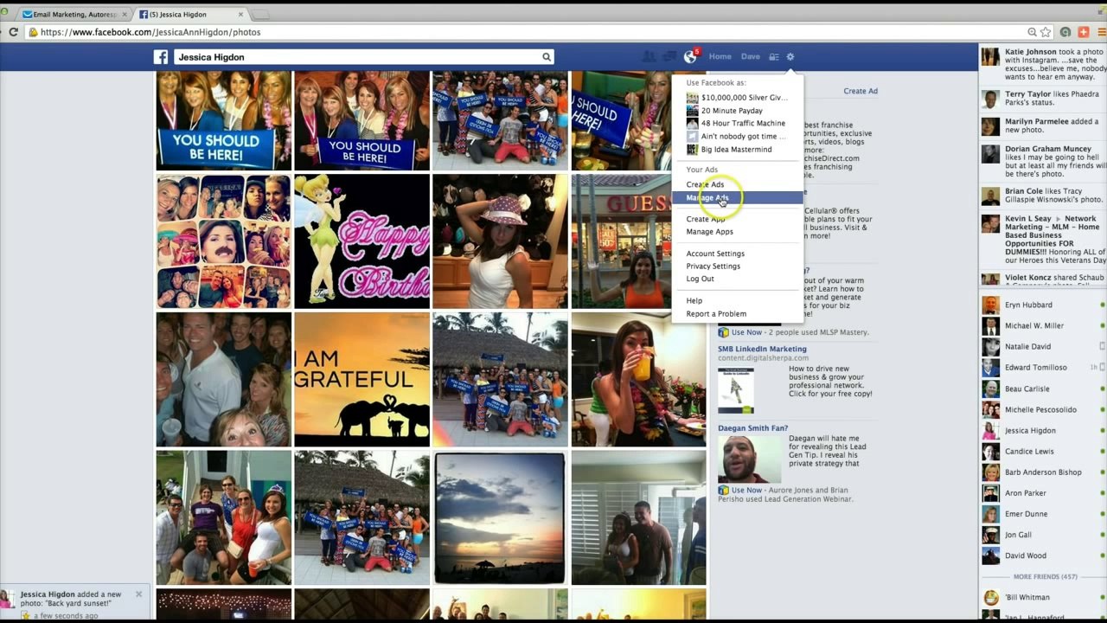Image resolution: width=1107 pixels, height=623 pixels.
Task: Switch to the Email Marketing tab
Action: (74, 15)
